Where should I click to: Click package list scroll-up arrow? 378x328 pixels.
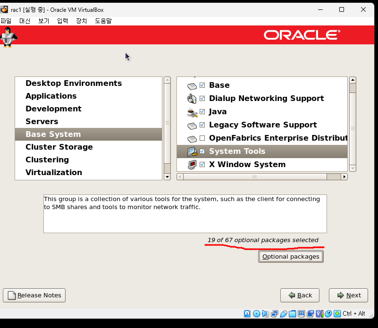(353, 80)
